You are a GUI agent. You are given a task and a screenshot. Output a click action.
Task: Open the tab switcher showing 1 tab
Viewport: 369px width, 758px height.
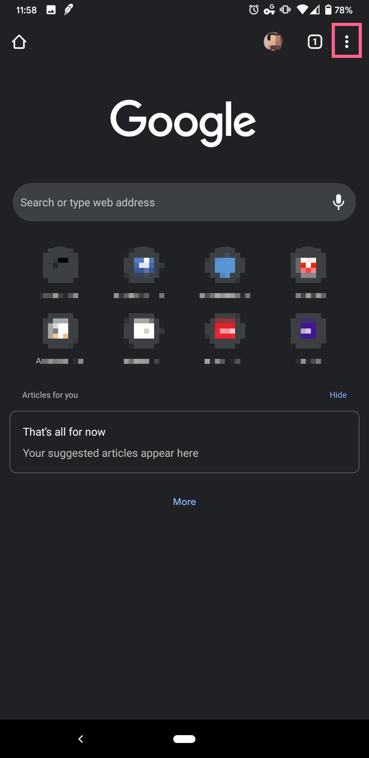(315, 42)
